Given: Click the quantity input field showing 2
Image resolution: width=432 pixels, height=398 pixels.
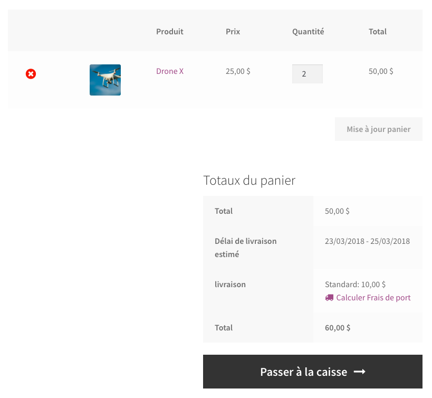Looking at the screenshot, I should pyautogui.click(x=307, y=74).
